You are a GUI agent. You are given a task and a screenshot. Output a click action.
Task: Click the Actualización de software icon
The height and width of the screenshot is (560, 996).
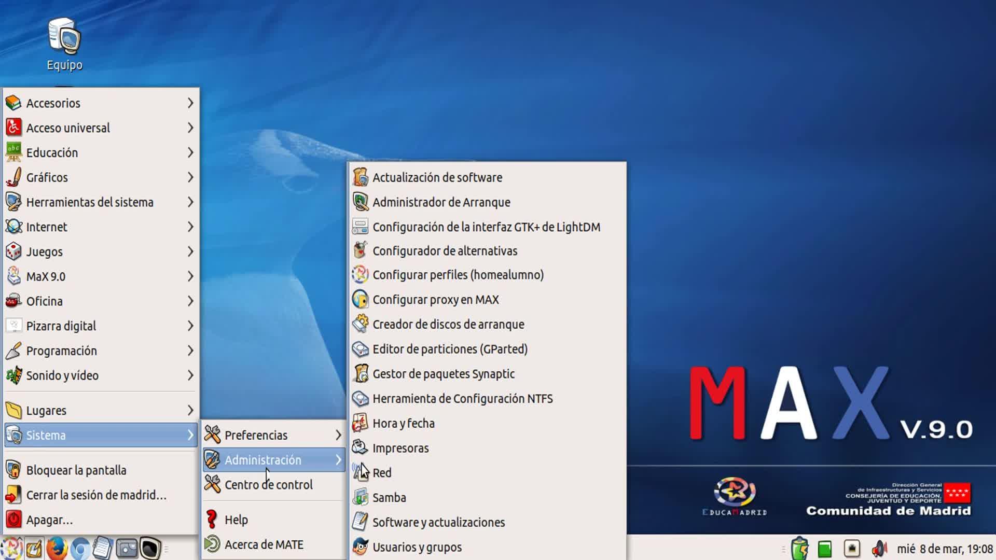pyautogui.click(x=360, y=177)
